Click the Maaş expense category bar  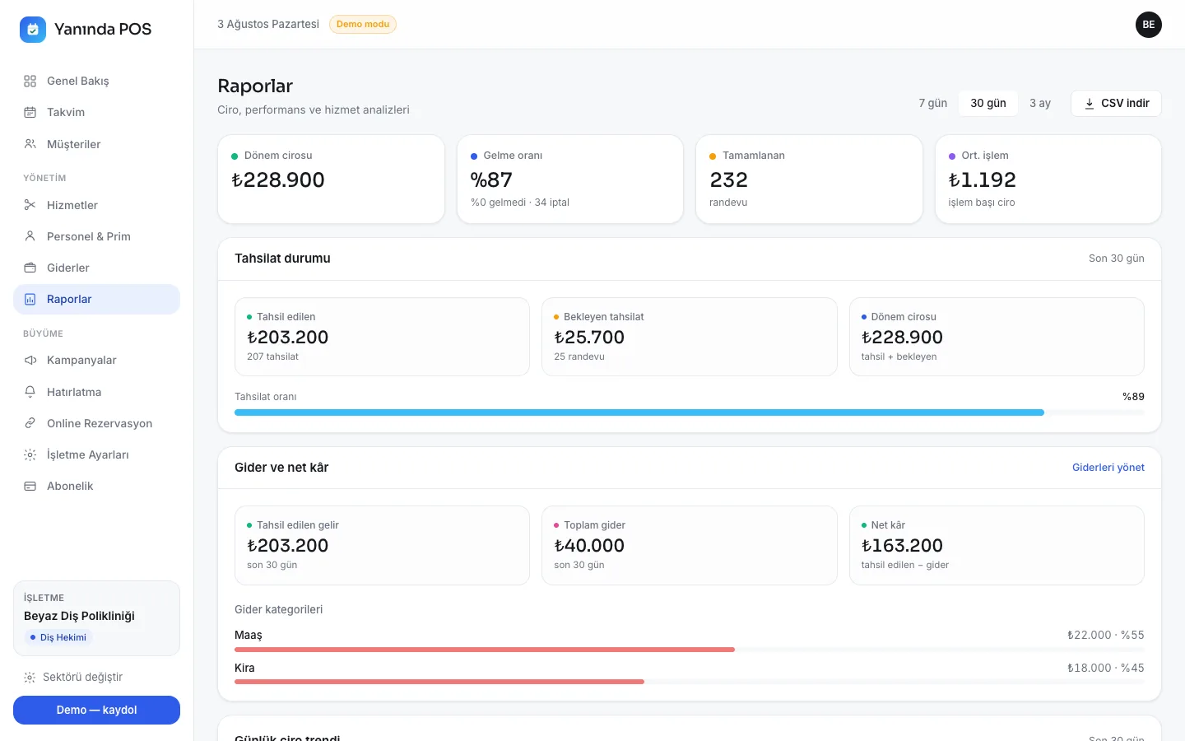point(690,650)
